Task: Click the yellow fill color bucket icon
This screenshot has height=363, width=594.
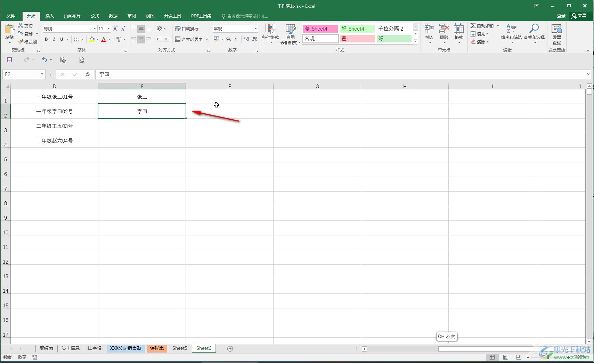Action: coord(92,39)
